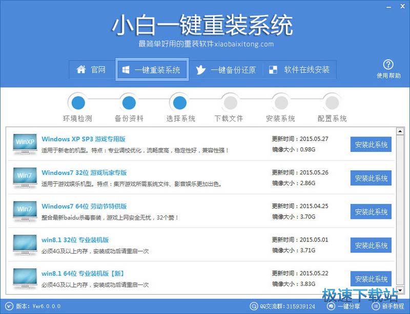The image size is (410, 314).
Task: Switch to 一键备份还原 tab
Action: (225, 70)
